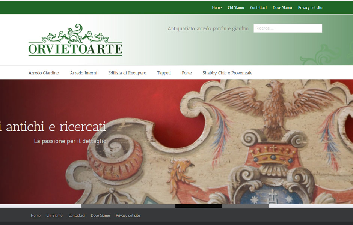This screenshot has height=225, width=353.
Task: Open Contattaci in the dark footer bar
Action: 77,216
